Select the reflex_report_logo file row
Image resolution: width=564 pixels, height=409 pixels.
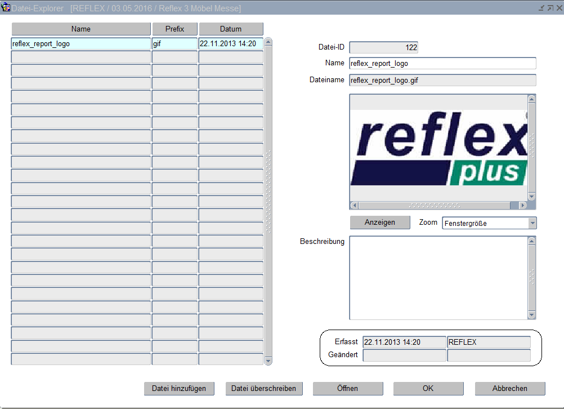point(80,43)
